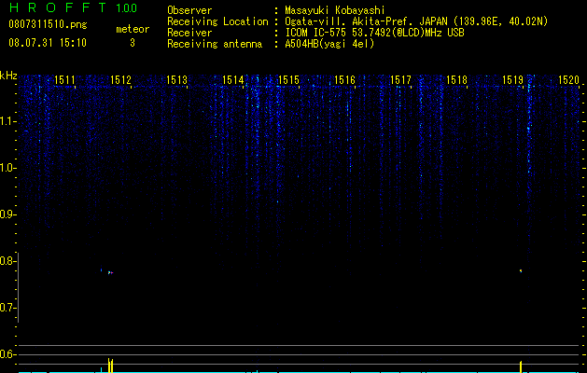Click the 1520 time label

tap(568, 80)
